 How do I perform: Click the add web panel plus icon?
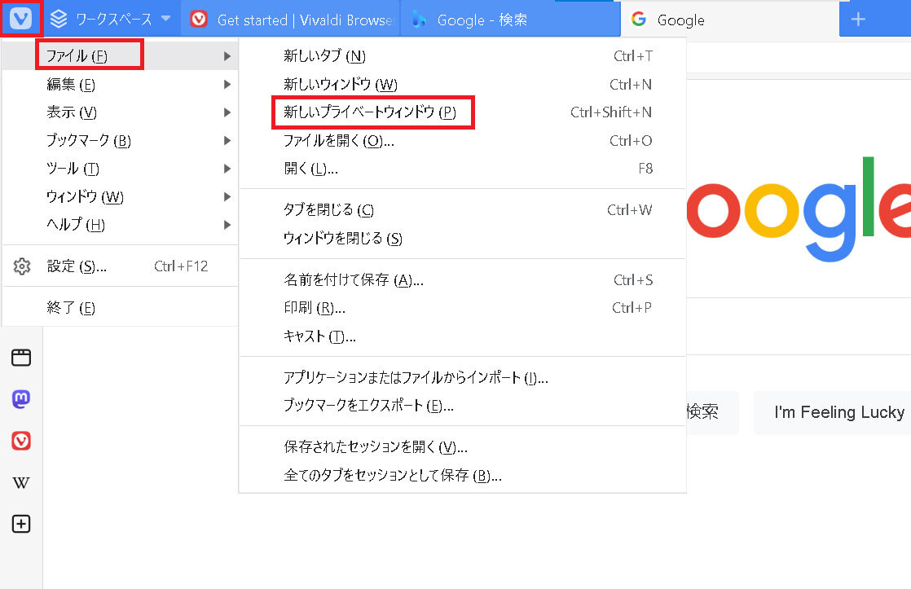pyautogui.click(x=21, y=525)
